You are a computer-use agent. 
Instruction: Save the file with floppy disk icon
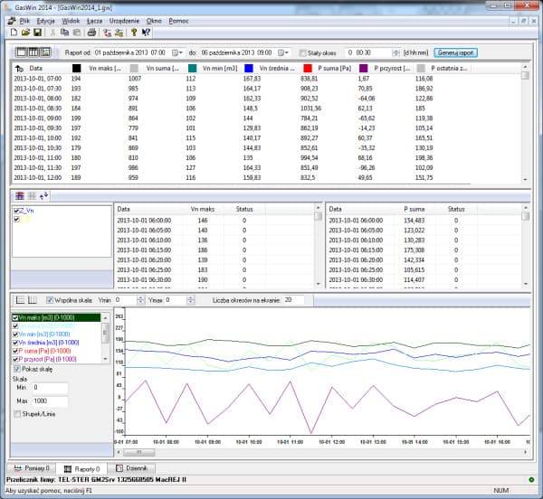[x=37, y=33]
